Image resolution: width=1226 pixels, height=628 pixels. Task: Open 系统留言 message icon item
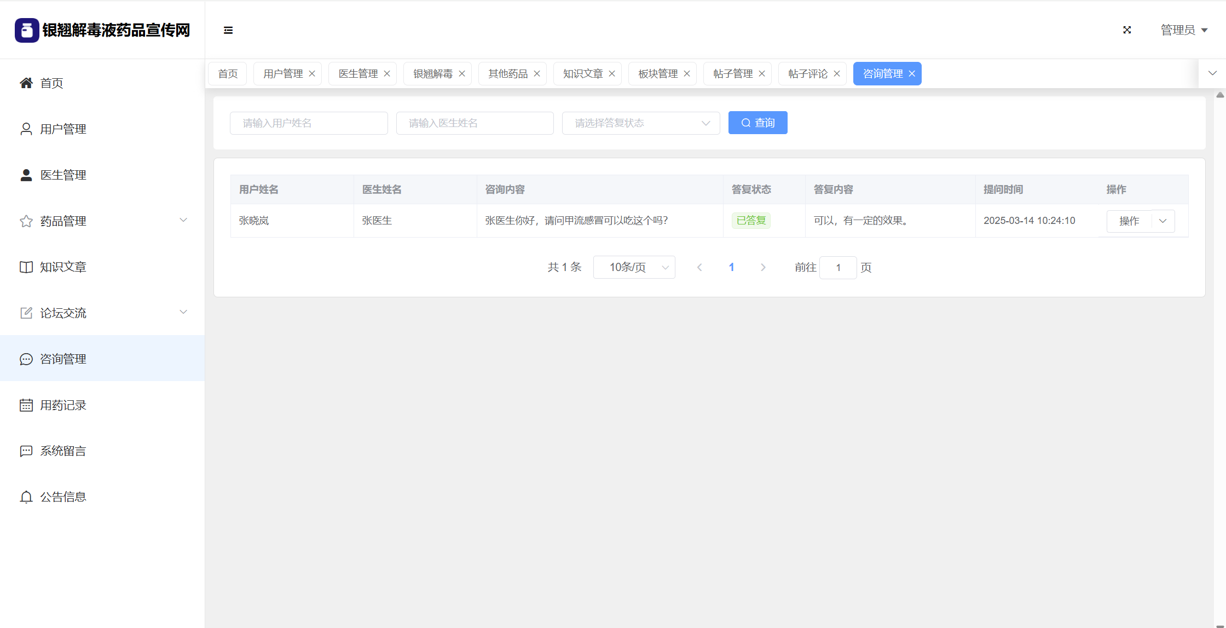click(x=26, y=451)
